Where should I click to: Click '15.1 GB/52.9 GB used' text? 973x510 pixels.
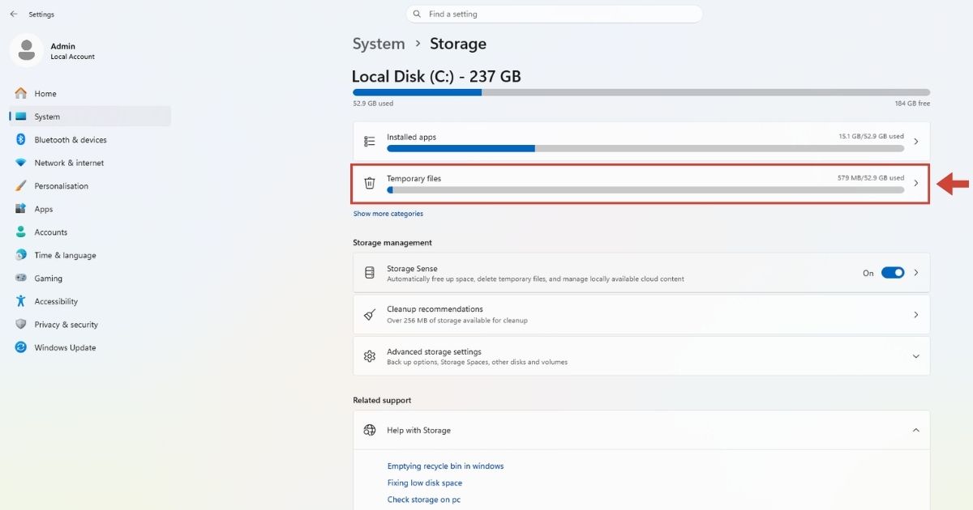point(871,137)
